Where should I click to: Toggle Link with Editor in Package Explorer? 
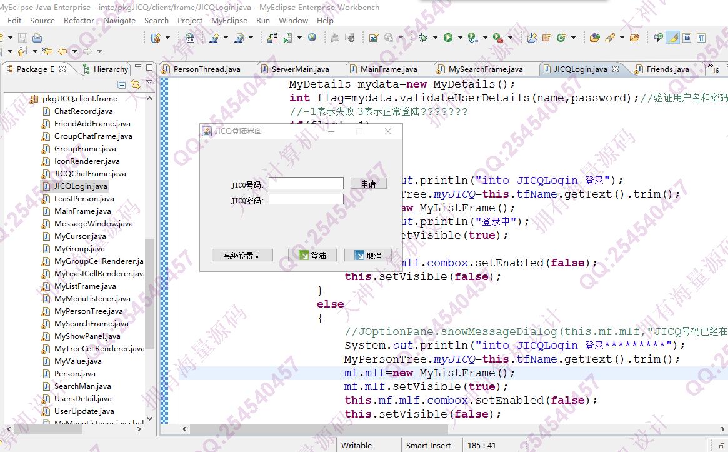point(135,84)
